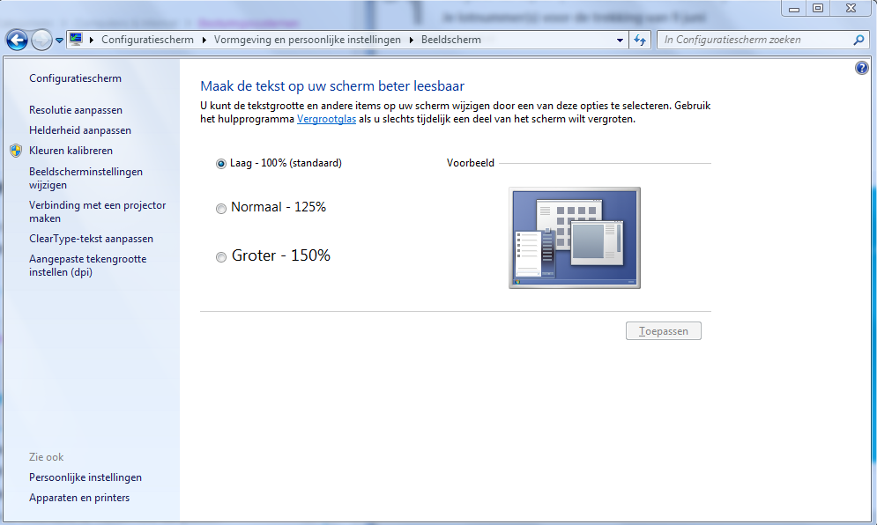Open Resolutie aanpassen in the sidebar
Viewport: 877px width, 525px height.
pyautogui.click(x=76, y=110)
